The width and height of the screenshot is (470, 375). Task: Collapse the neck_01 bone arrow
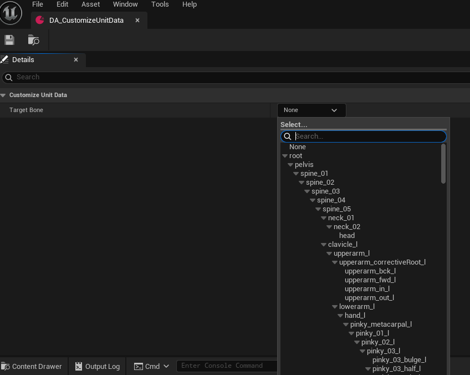pos(324,218)
